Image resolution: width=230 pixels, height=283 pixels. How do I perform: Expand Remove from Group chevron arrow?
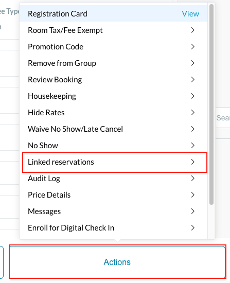[192, 63]
